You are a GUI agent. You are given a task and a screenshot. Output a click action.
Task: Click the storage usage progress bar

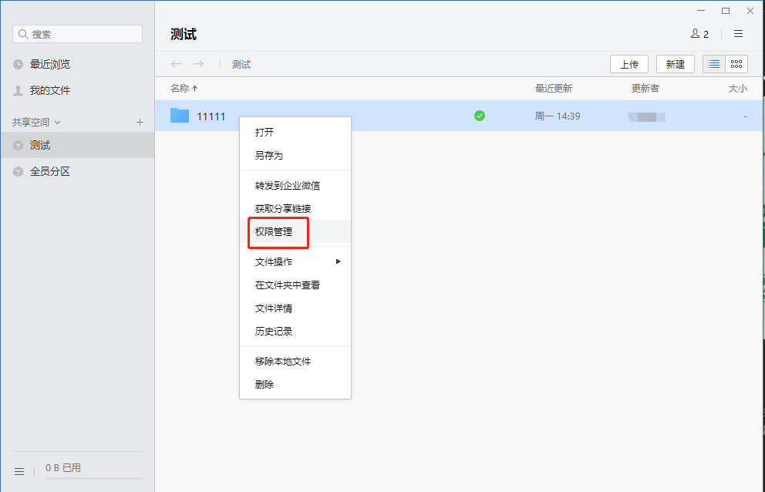(x=93, y=478)
